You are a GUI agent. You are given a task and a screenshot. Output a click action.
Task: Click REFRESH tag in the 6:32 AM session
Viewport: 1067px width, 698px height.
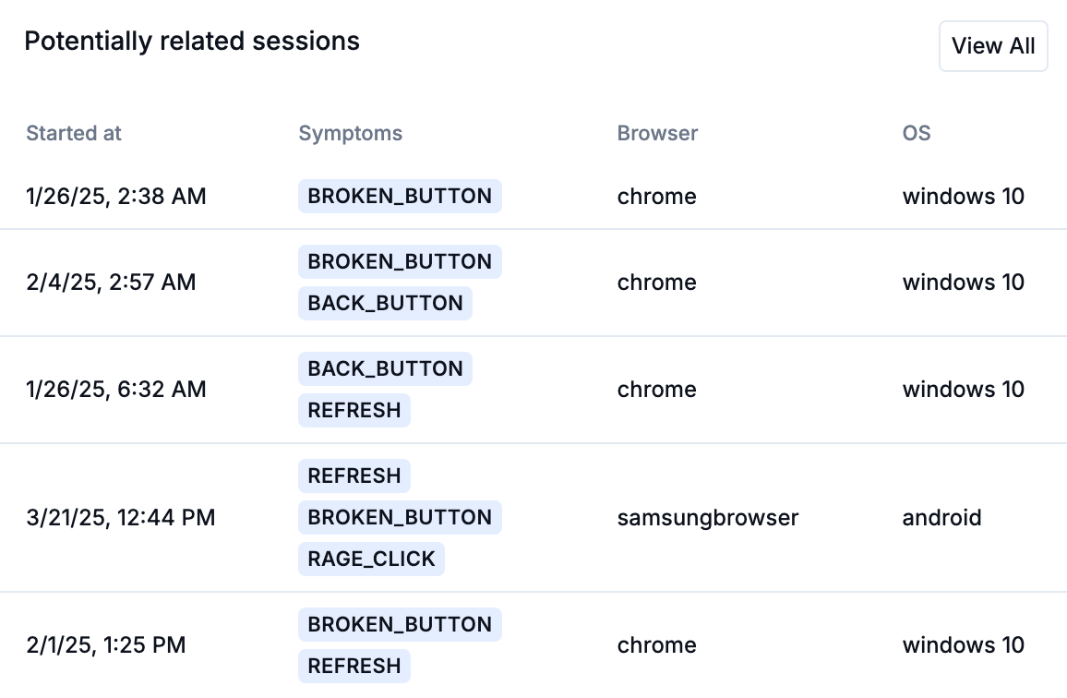354,411
